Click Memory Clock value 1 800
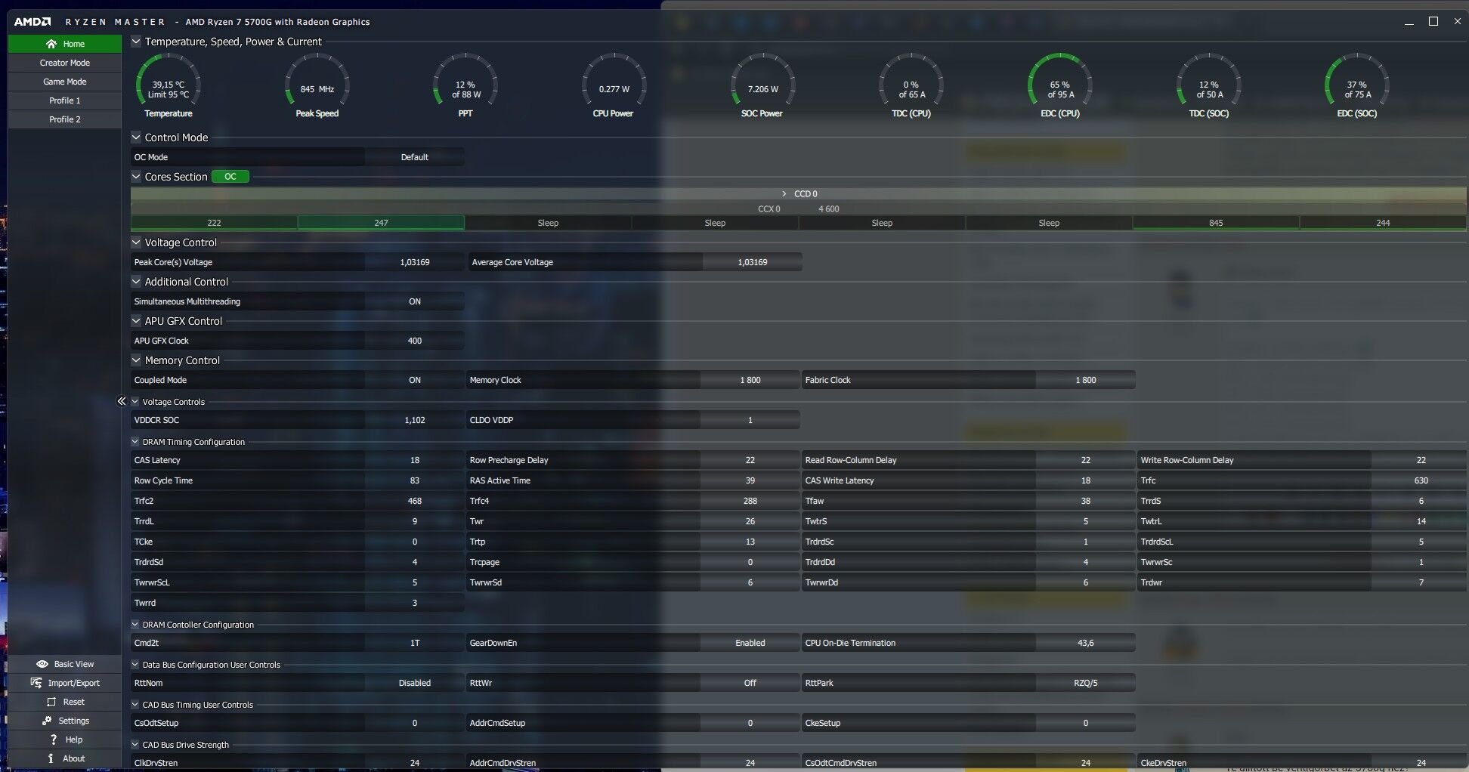Screen dimensions: 1469x772 (x=750, y=380)
